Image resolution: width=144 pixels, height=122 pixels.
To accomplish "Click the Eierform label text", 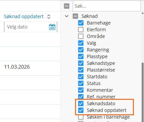I will click(96, 30).
